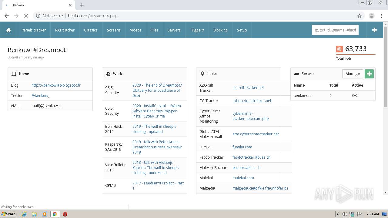
Task: Click the network tray icon
Action: [352, 214]
